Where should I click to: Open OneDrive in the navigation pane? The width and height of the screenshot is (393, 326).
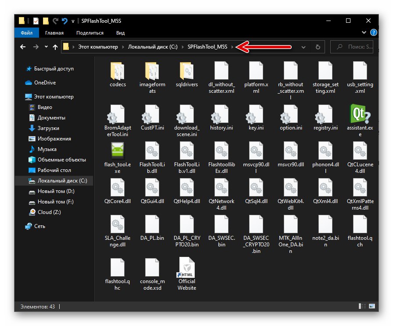point(40,83)
